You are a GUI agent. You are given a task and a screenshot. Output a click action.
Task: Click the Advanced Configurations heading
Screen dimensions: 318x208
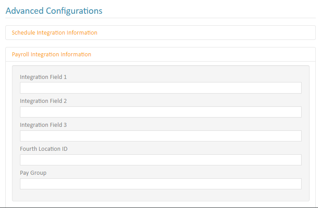(x=54, y=11)
